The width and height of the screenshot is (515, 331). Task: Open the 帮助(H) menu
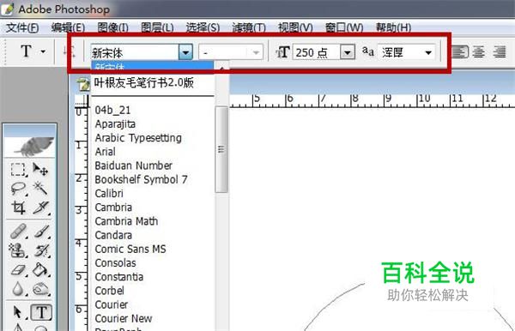tap(393, 27)
